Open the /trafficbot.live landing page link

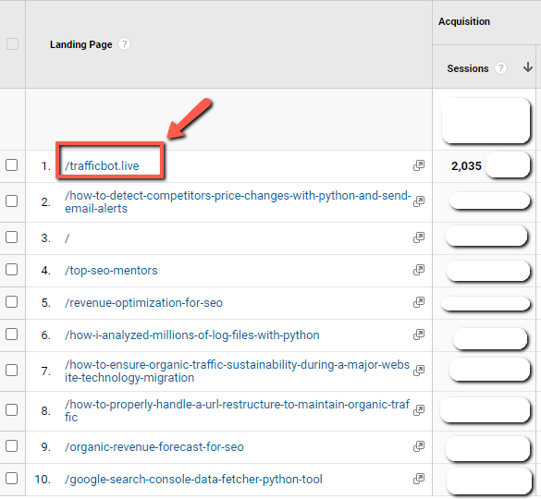[102, 166]
